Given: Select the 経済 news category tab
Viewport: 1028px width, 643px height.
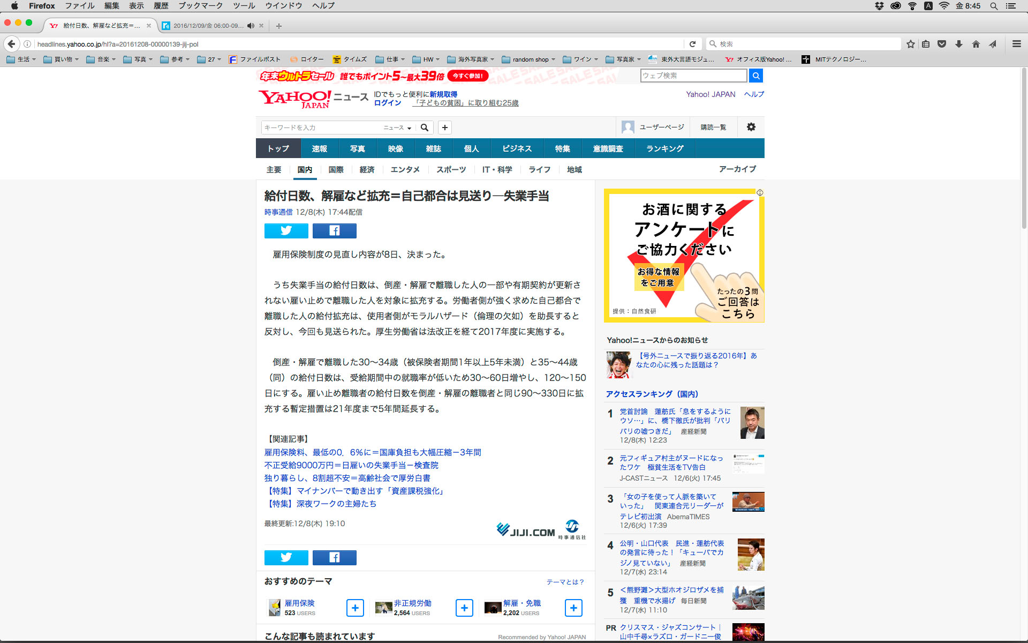Looking at the screenshot, I should tap(367, 169).
